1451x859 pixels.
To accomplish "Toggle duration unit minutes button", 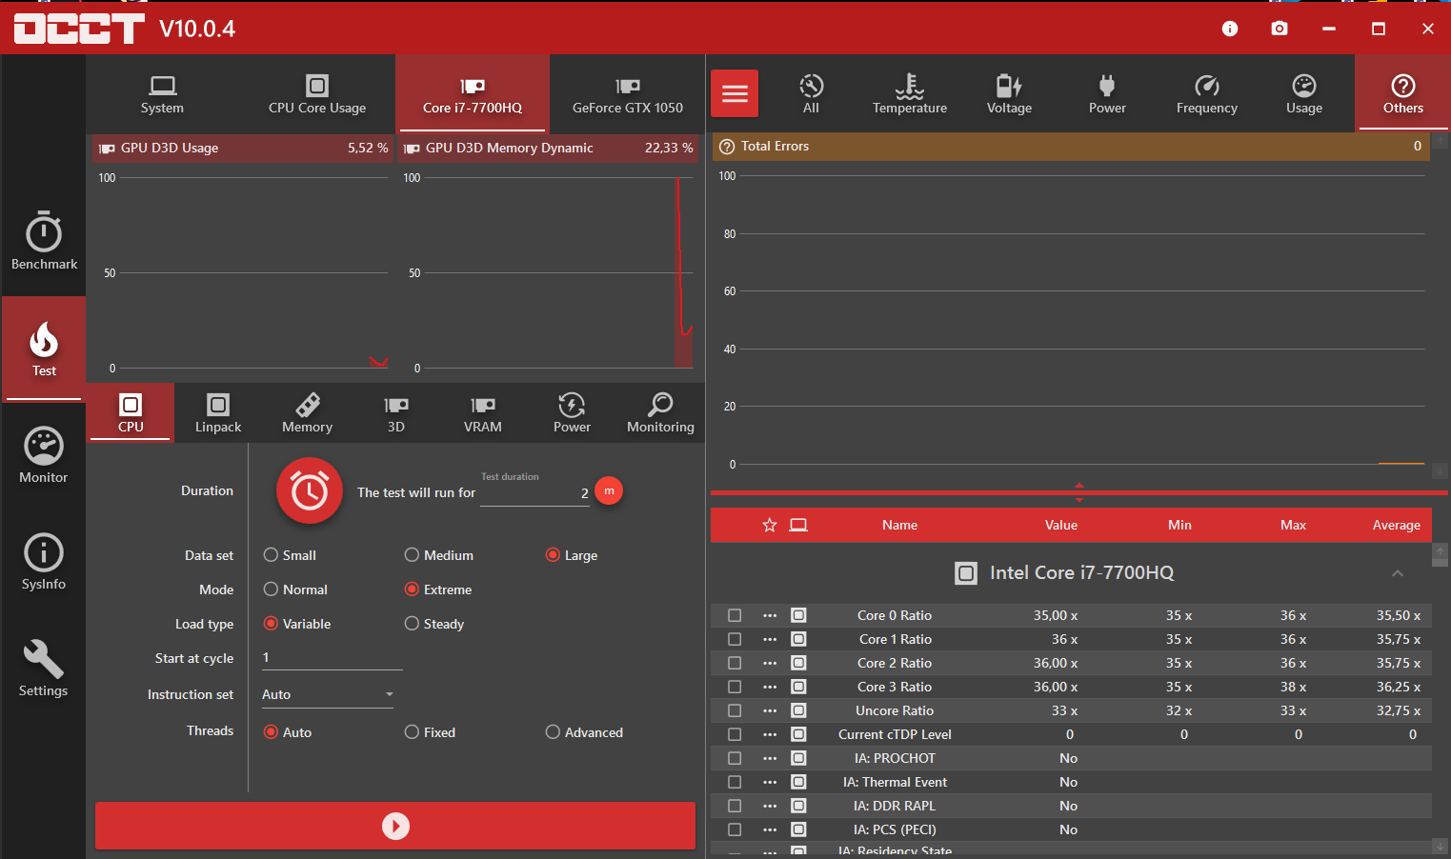I will 609,491.
